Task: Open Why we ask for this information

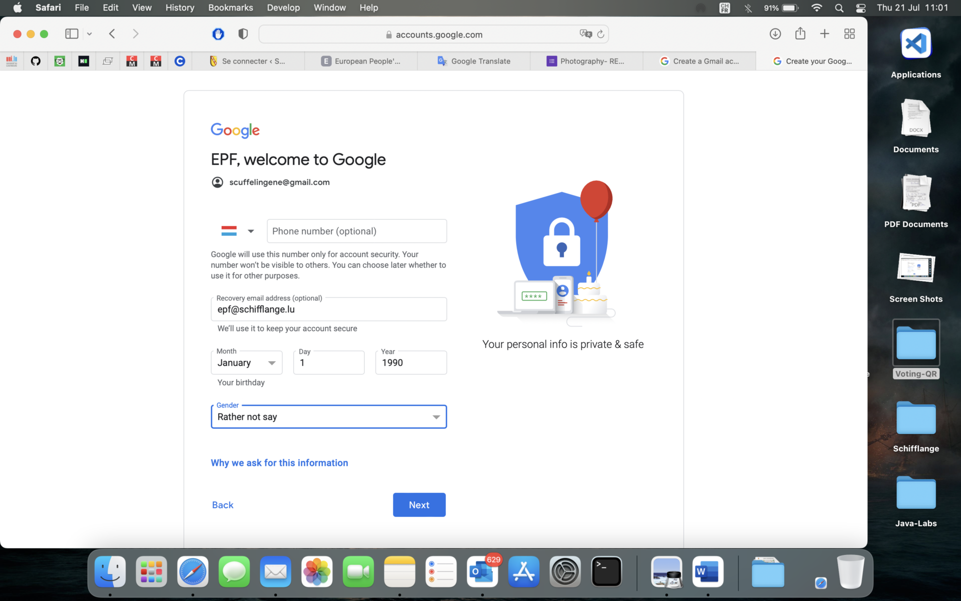Action: pos(279,463)
